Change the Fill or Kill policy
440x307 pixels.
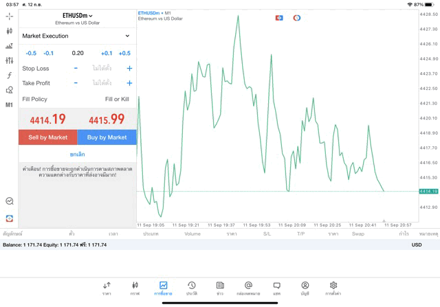[116, 99]
